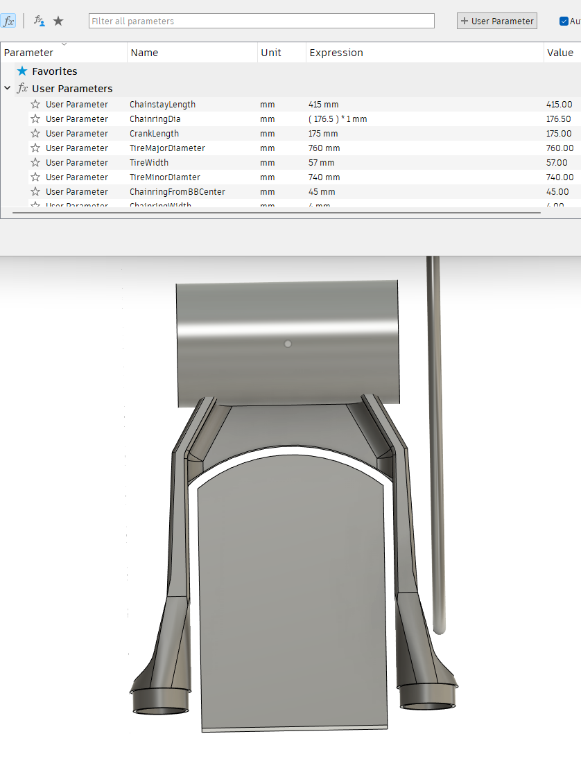The width and height of the screenshot is (581, 761).
Task: Toggle star for ChainringFromBBCenter parameter
Action: coord(35,192)
